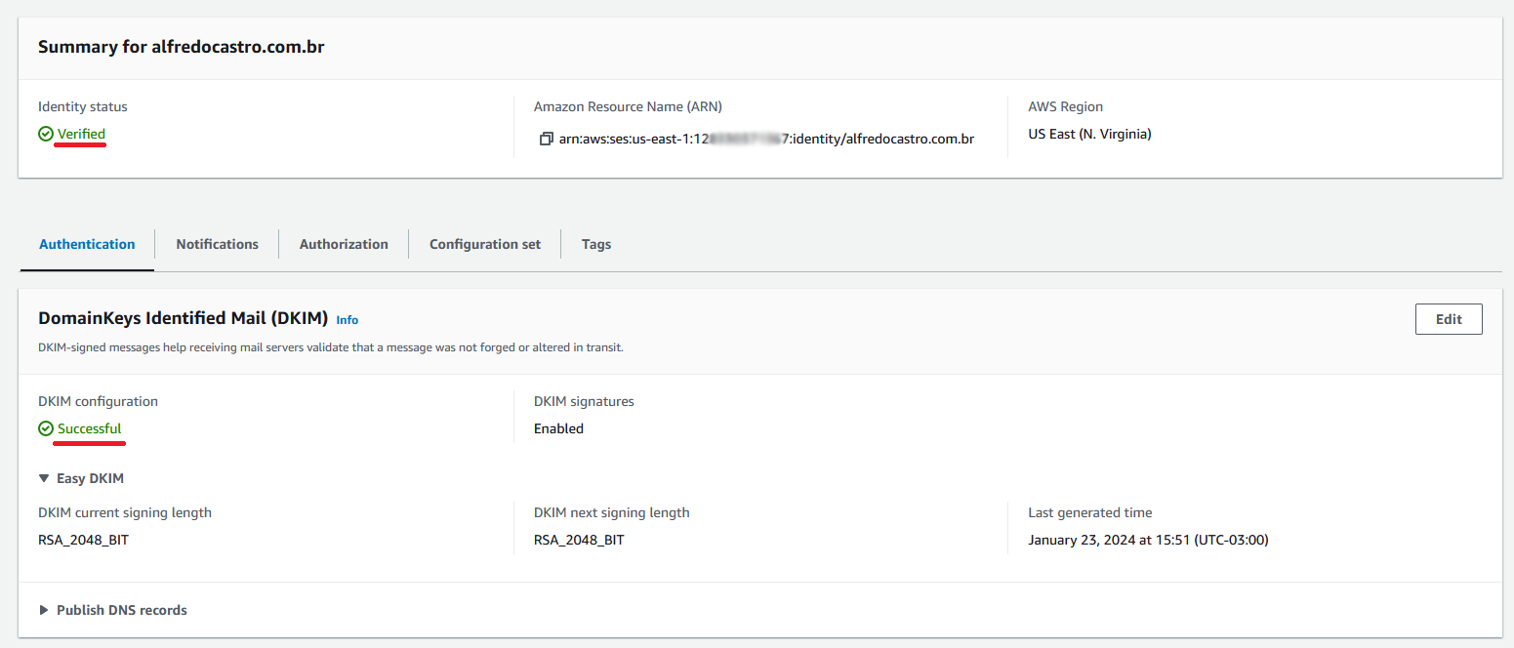Select the Successful DKIM configuration text
Viewport: 1514px width, 648px height.
90,428
